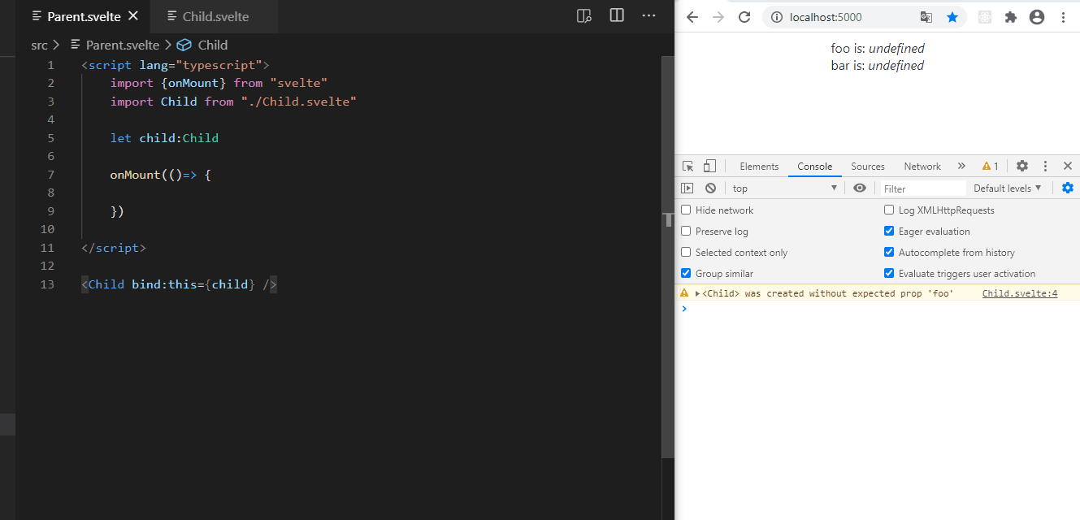Click the "./Child.svelte" import path string
Image resolution: width=1080 pixels, height=520 pixels.
pos(298,102)
